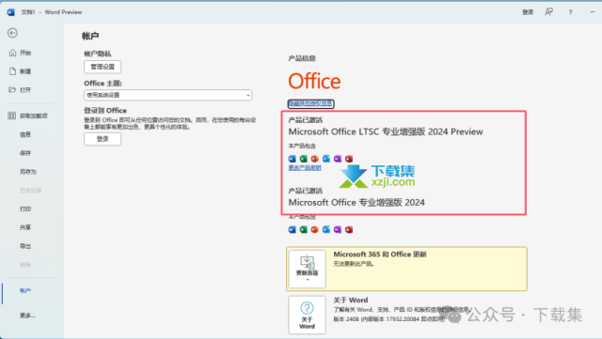Click OneNote icon under LTSC 2024 Preview
The image size is (602, 339).
[338, 159]
